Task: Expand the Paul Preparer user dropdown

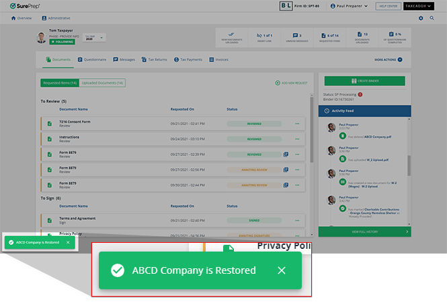Action: point(349,6)
